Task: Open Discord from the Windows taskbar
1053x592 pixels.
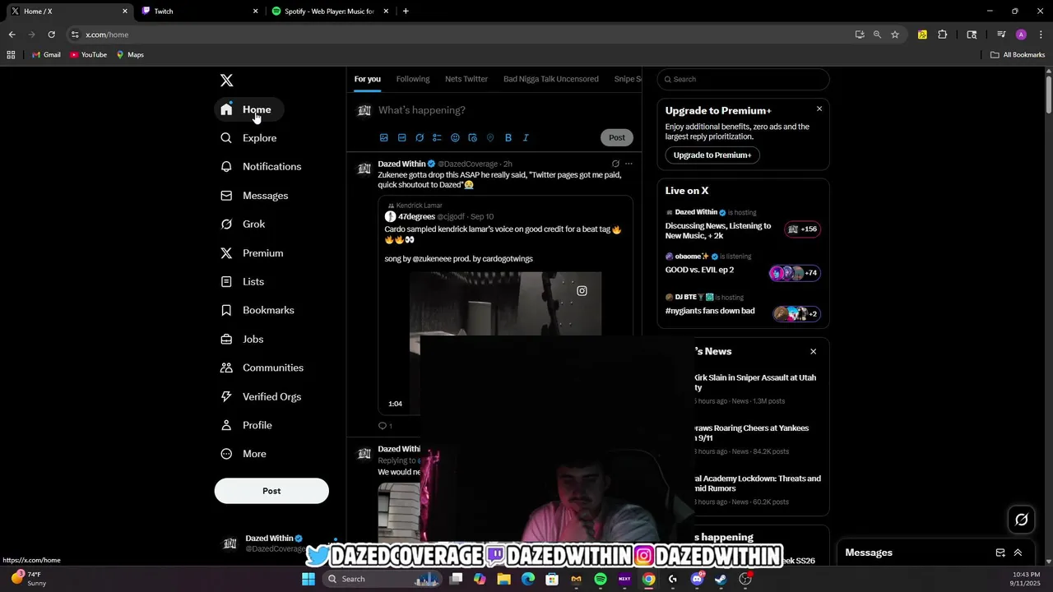Action: (x=697, y=579)
